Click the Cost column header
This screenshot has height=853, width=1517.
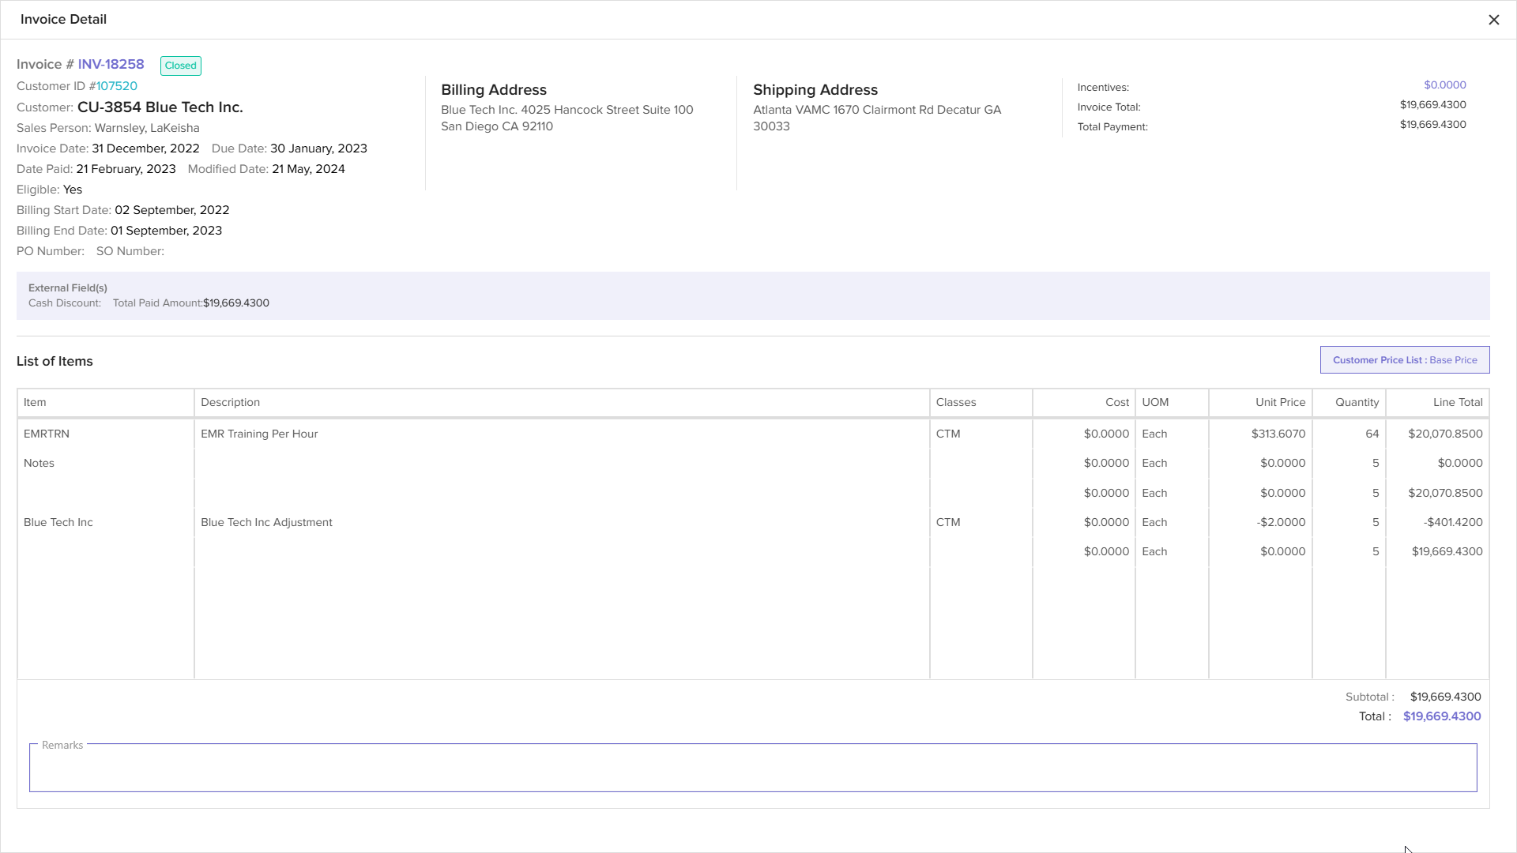[1116, 403]
